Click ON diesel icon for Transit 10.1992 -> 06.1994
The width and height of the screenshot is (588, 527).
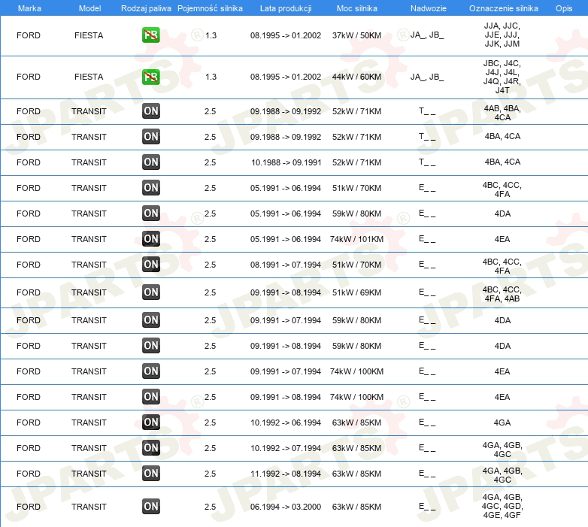coord(150,422)
